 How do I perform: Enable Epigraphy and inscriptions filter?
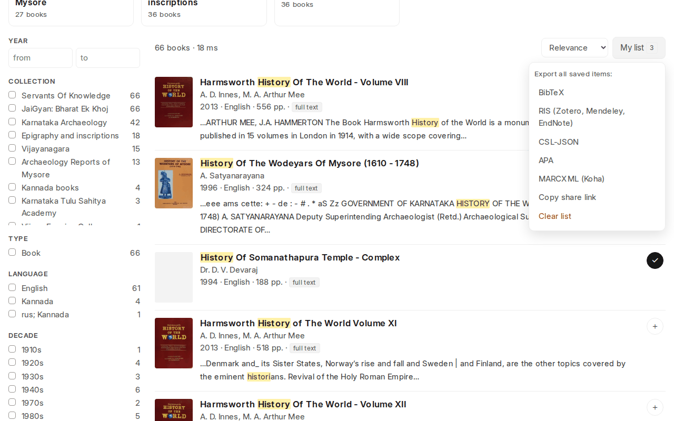12,135
